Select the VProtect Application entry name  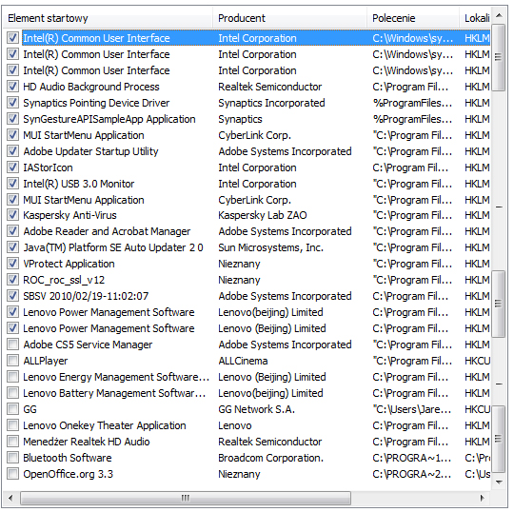69,264
